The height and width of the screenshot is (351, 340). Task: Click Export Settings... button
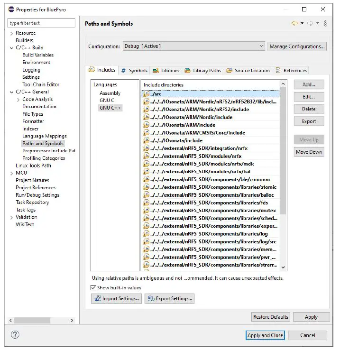click(x=169, y=299)
